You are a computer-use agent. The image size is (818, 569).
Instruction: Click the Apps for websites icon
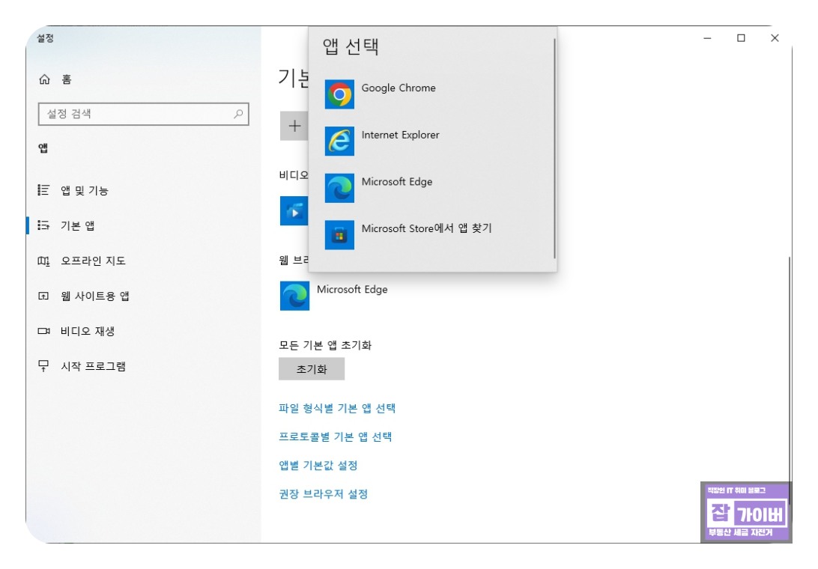(x=43, y=296)
